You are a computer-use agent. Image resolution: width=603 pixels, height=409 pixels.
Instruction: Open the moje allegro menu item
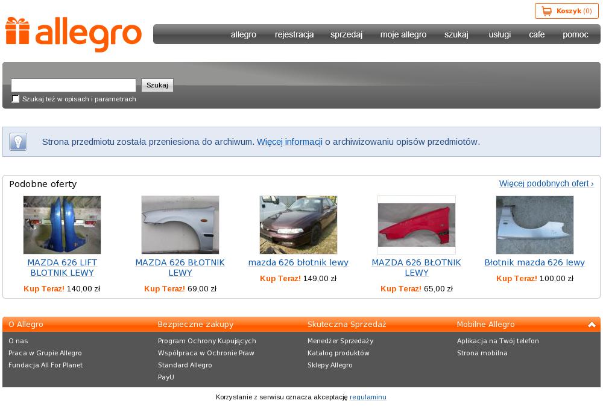[x=403, y=34]
